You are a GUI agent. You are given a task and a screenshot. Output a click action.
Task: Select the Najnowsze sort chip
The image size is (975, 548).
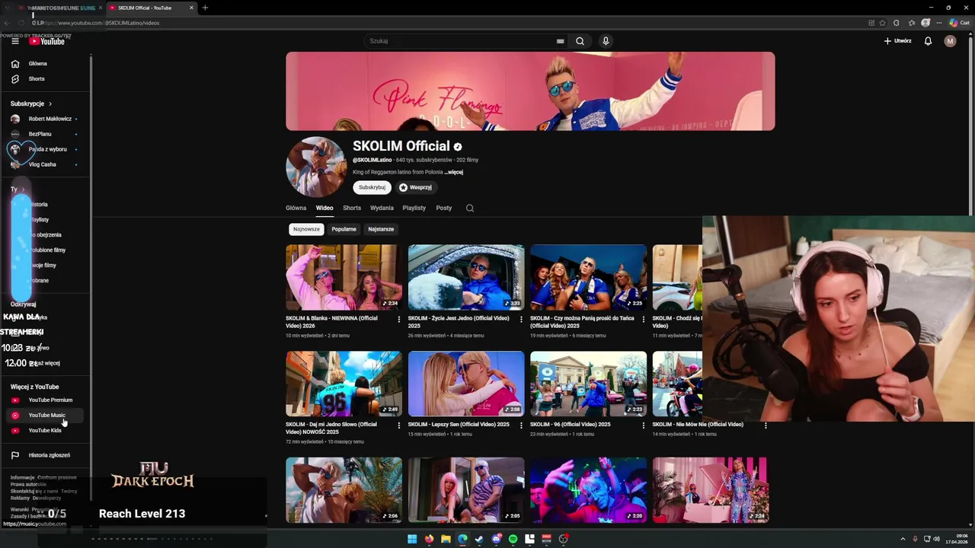(x=306, y=229)
